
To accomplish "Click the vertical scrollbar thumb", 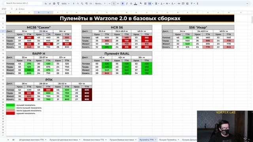I will 252,20.
